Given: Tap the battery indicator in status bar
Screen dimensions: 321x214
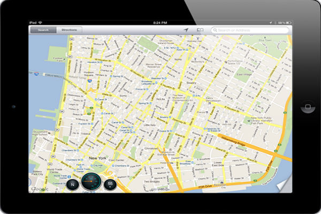Looking at the screenshot, I should tap(287, 23).
